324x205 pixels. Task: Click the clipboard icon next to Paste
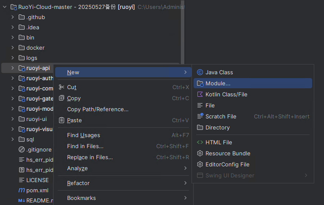[62, 120]
